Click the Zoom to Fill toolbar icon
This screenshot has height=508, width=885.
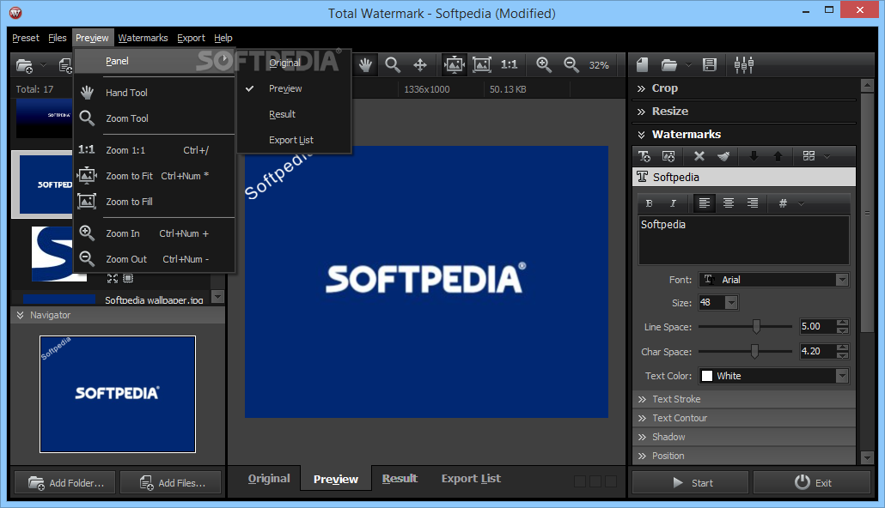click(x=481, y=65)
